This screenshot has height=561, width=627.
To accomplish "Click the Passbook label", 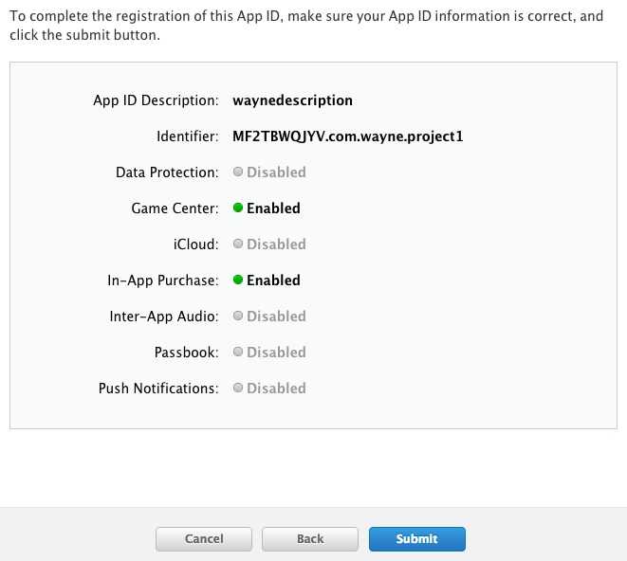I will click(x=186, y=353).
